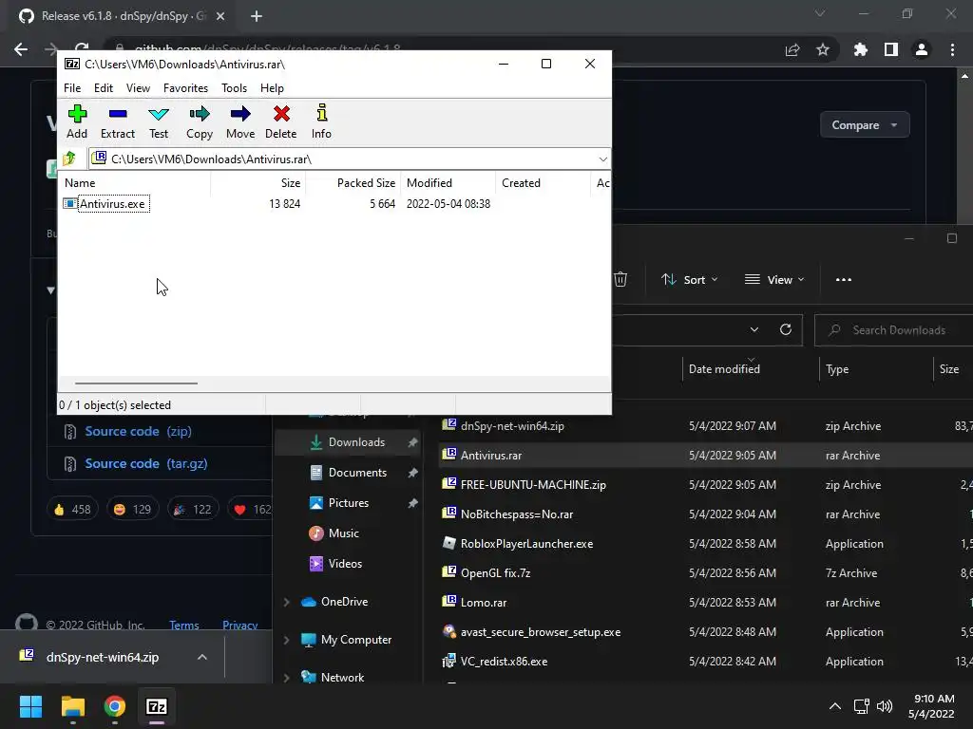React with hooray emoji 122

click(x=193, y=510)
